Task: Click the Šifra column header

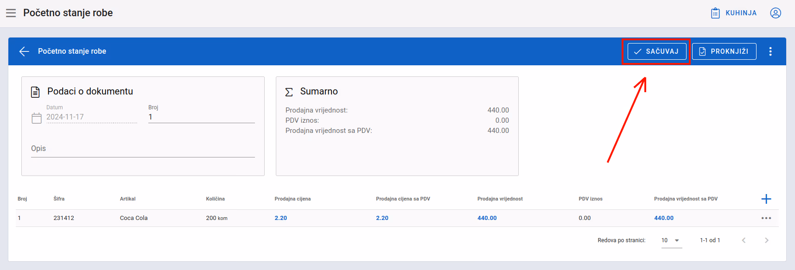Action: (x=59, y=199)
